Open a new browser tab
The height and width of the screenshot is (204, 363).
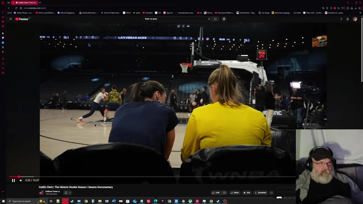pos(40,3)
